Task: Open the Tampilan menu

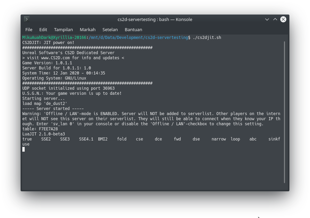Action: point(63,30)
